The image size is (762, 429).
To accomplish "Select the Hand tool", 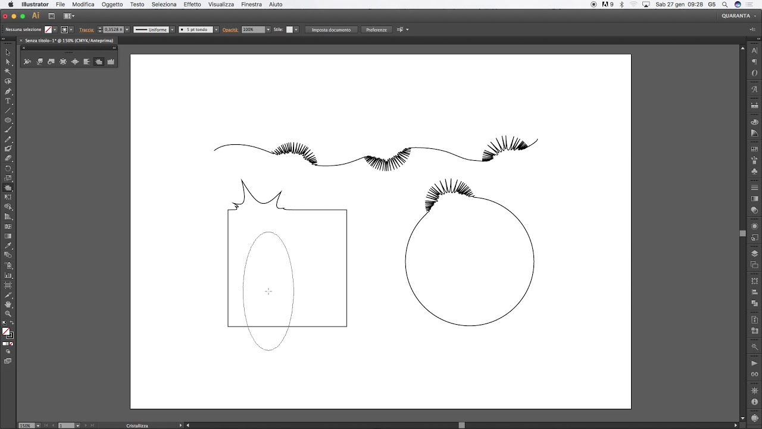I will 8,304.
